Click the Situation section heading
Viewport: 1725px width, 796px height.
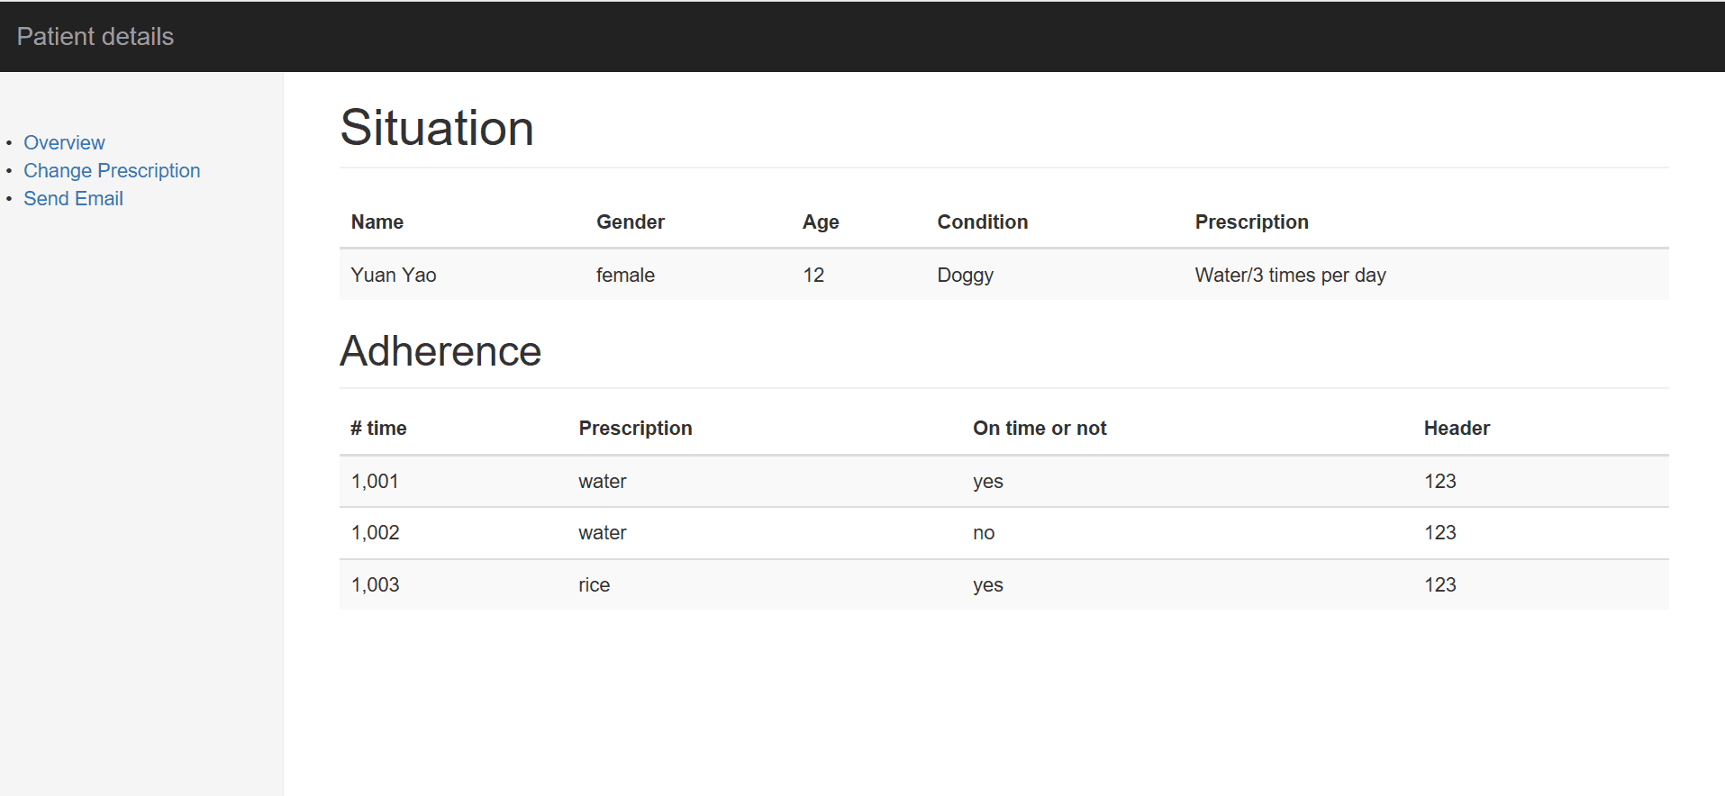[x=437, y=128]
